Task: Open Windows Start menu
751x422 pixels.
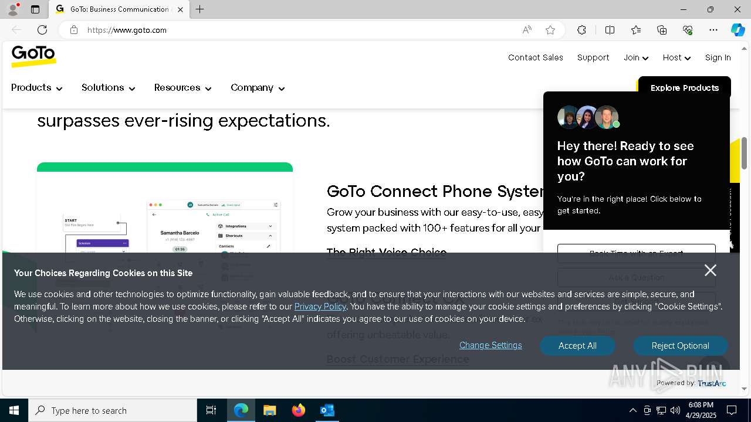Action: pyautogui.click(x=14, y=410)
